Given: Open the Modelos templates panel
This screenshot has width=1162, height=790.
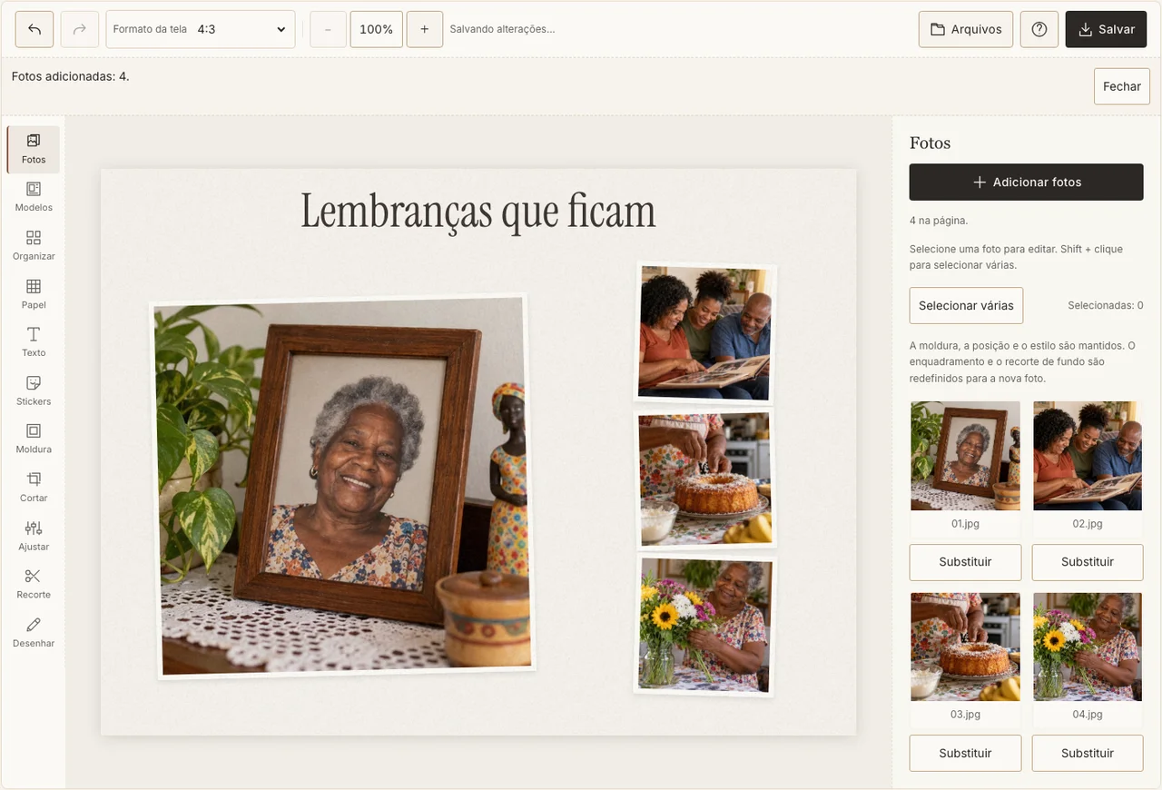Looking at the screenshot, I should pos(34,198).
